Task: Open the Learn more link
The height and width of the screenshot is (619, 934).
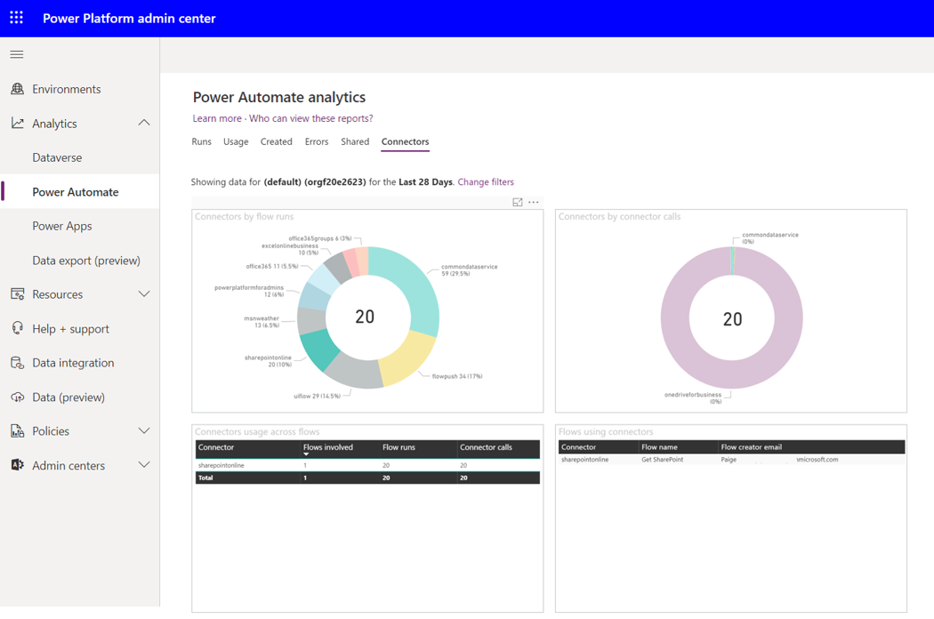Action: pos(216,118)
